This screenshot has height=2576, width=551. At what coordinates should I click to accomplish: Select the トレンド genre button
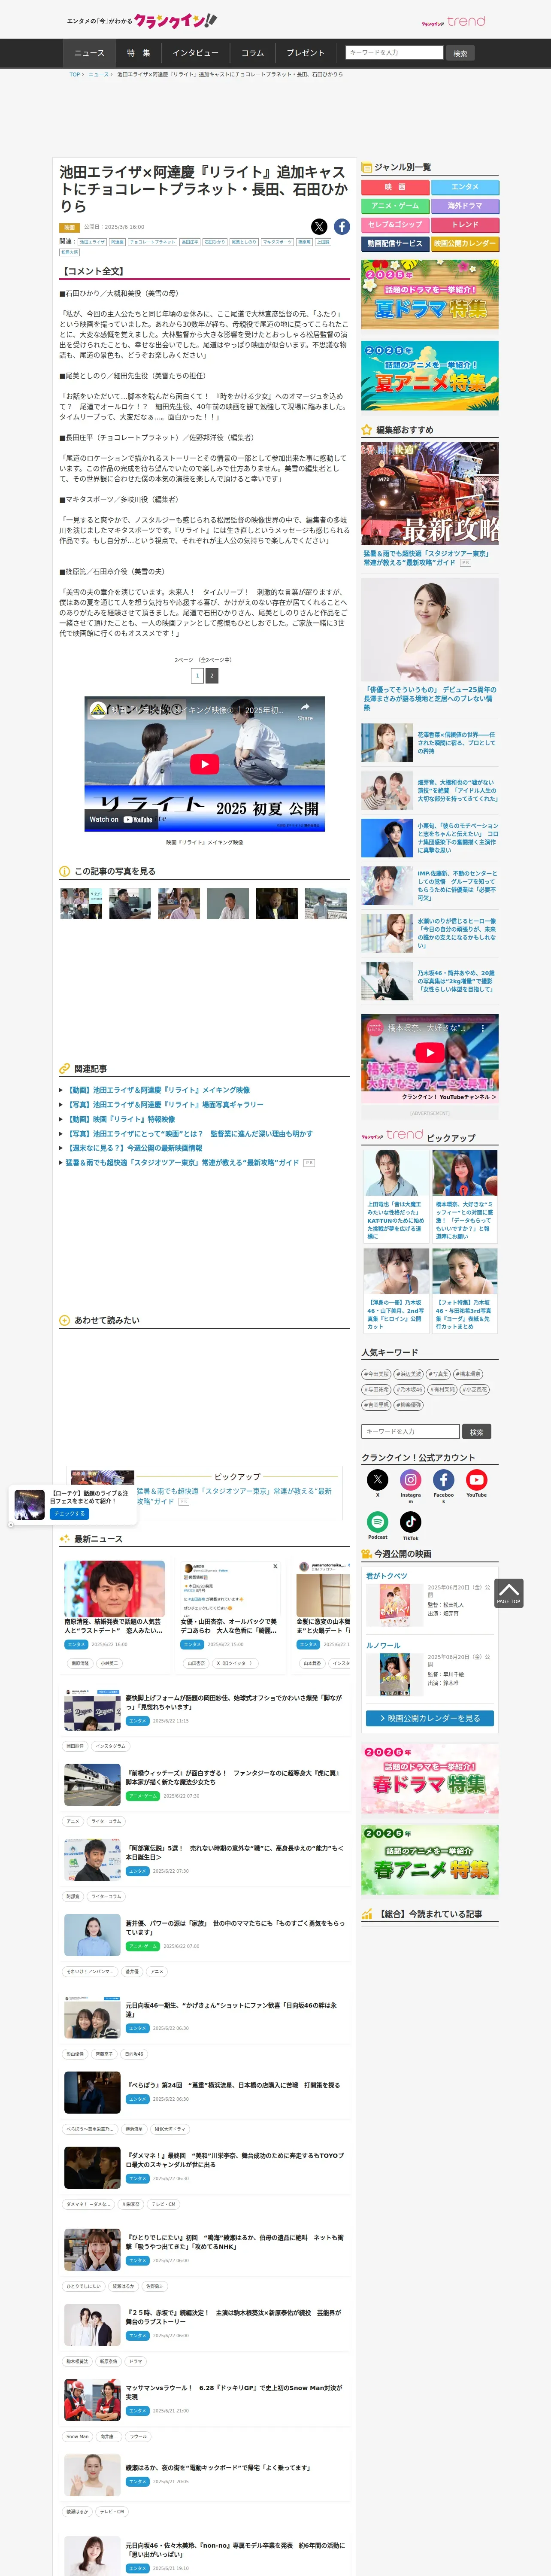(465, 224)
